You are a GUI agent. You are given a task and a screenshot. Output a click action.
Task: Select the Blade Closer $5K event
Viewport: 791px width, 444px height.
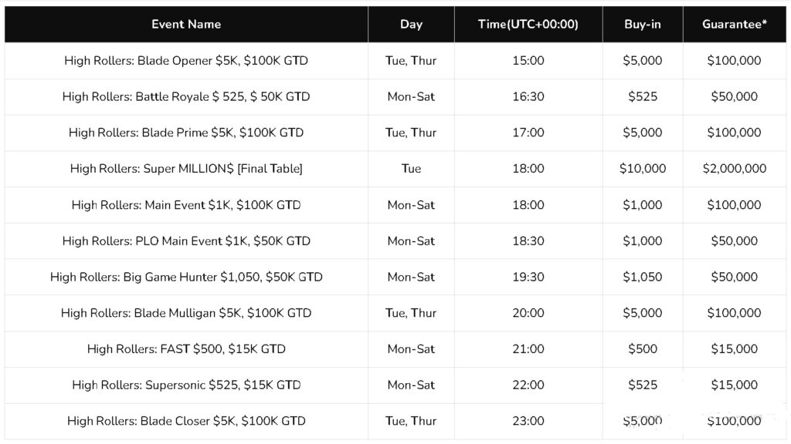click(x=186, y=421)
